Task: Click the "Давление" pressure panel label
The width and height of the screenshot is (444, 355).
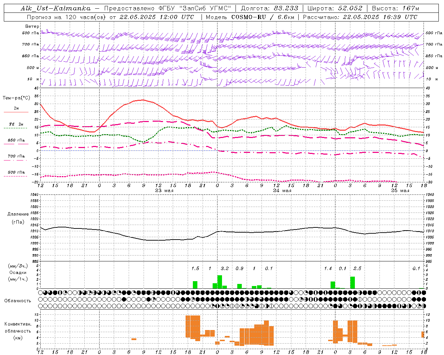Action: point(18,214)
